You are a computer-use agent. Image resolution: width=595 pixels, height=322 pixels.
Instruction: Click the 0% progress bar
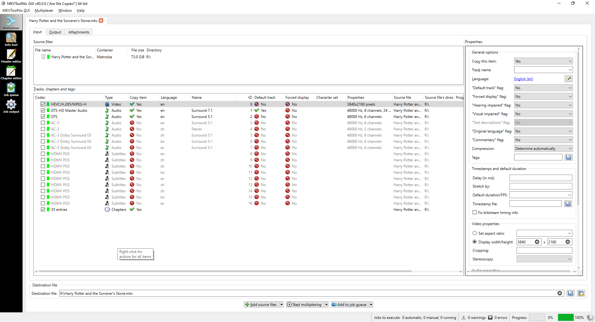pos(537,317)
